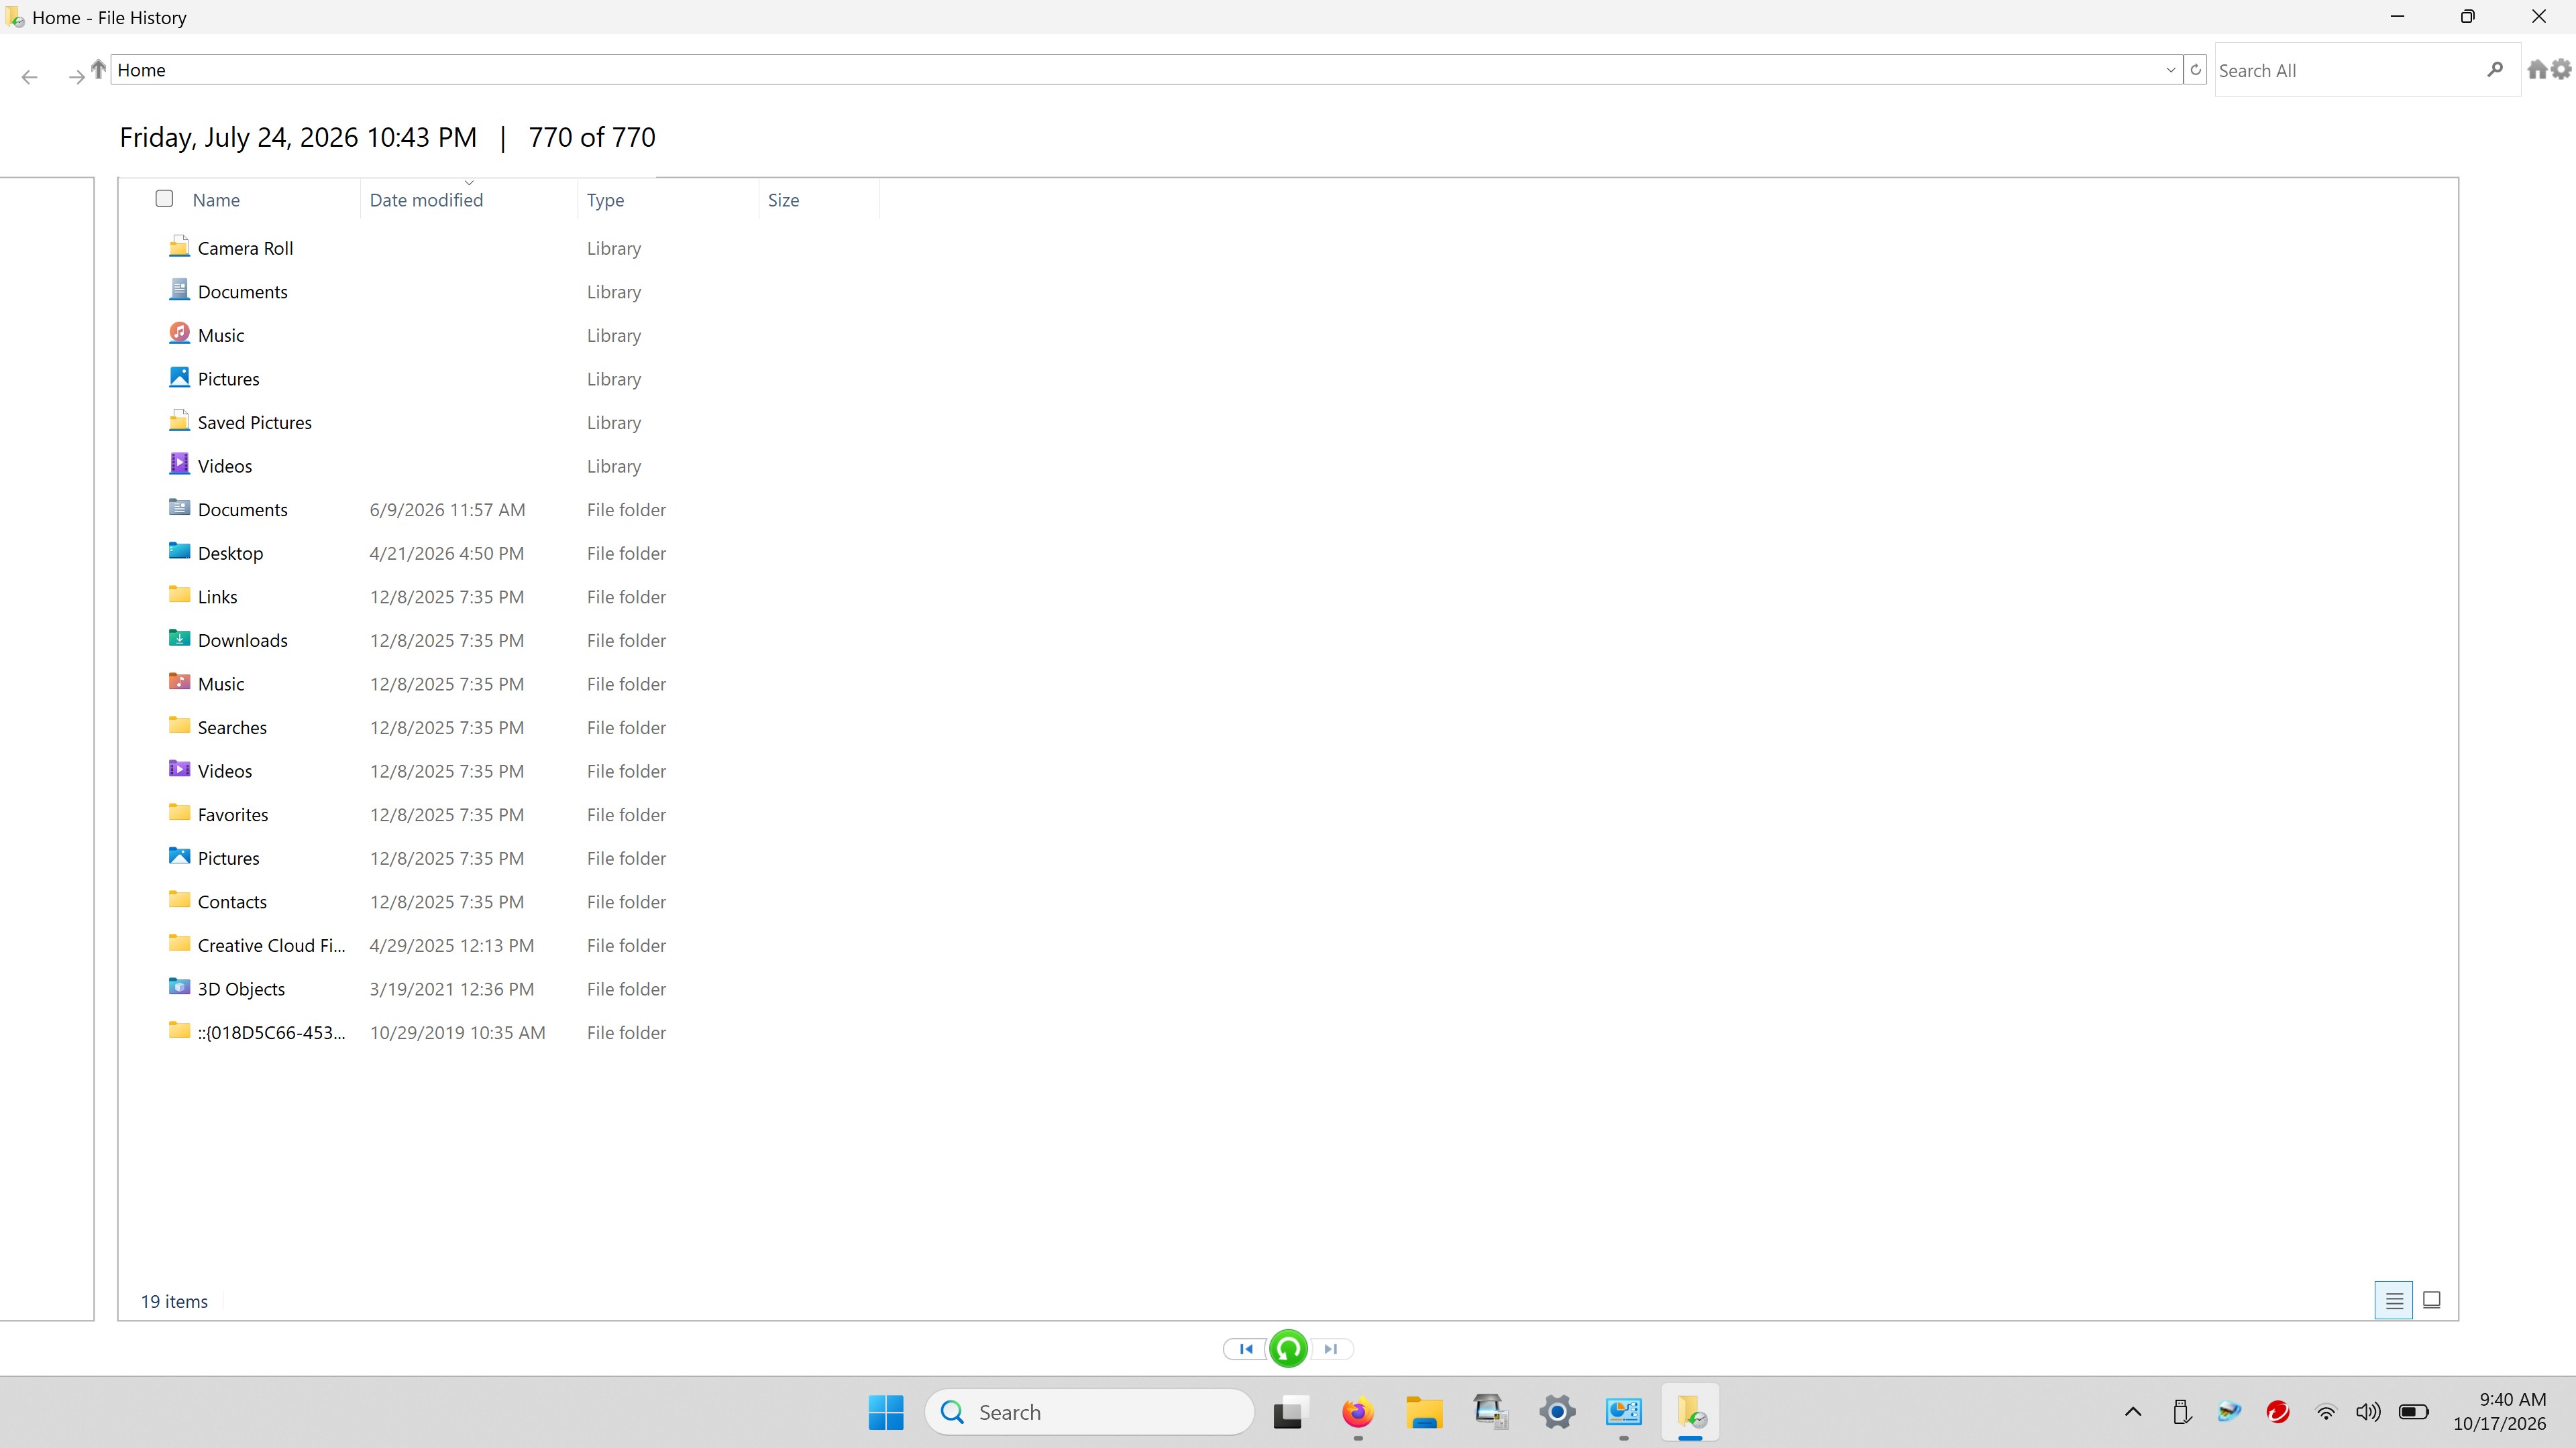Click the green Restore button

tap(1288, 1349)
